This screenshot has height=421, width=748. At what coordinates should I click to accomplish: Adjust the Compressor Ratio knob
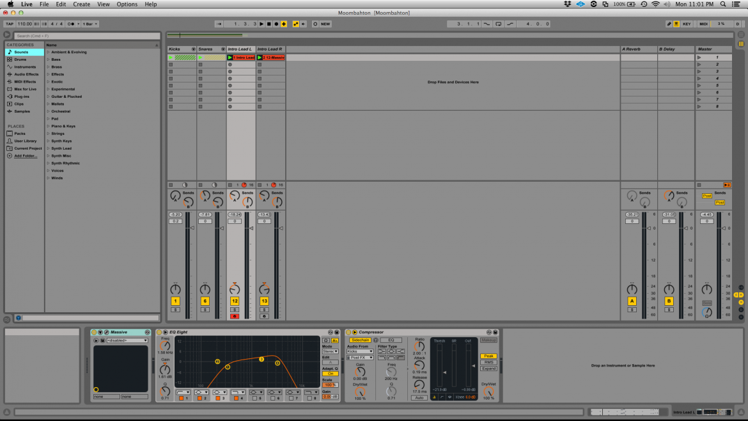[419, 347]
